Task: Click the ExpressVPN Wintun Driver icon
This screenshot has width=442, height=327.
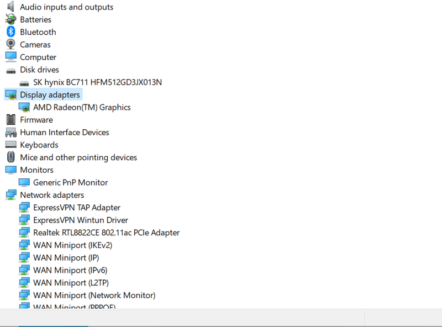Action: click(x=24, y=220)
